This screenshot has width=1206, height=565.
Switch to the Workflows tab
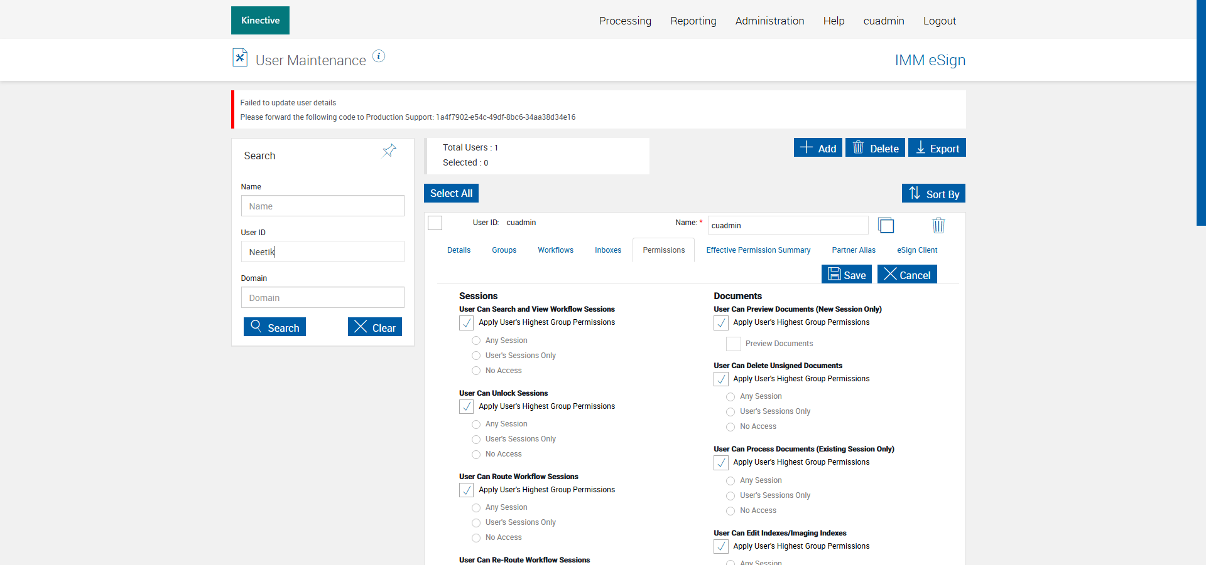pos(555,250)
